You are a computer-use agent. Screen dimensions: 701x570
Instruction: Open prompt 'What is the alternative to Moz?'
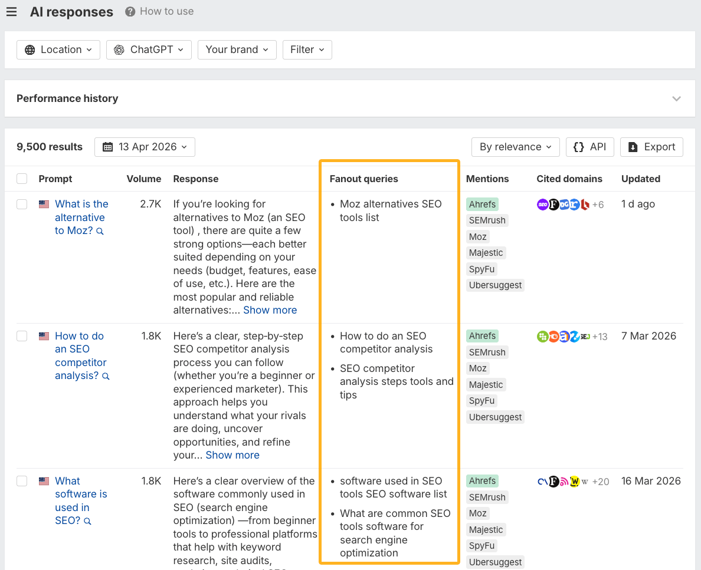click(x=81, y=218)
